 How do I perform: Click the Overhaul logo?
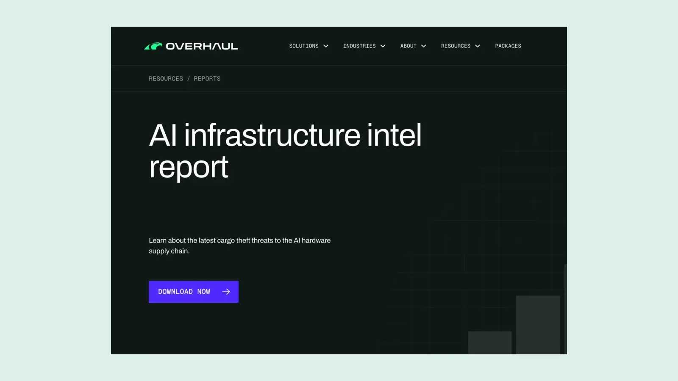coord(191,46)
